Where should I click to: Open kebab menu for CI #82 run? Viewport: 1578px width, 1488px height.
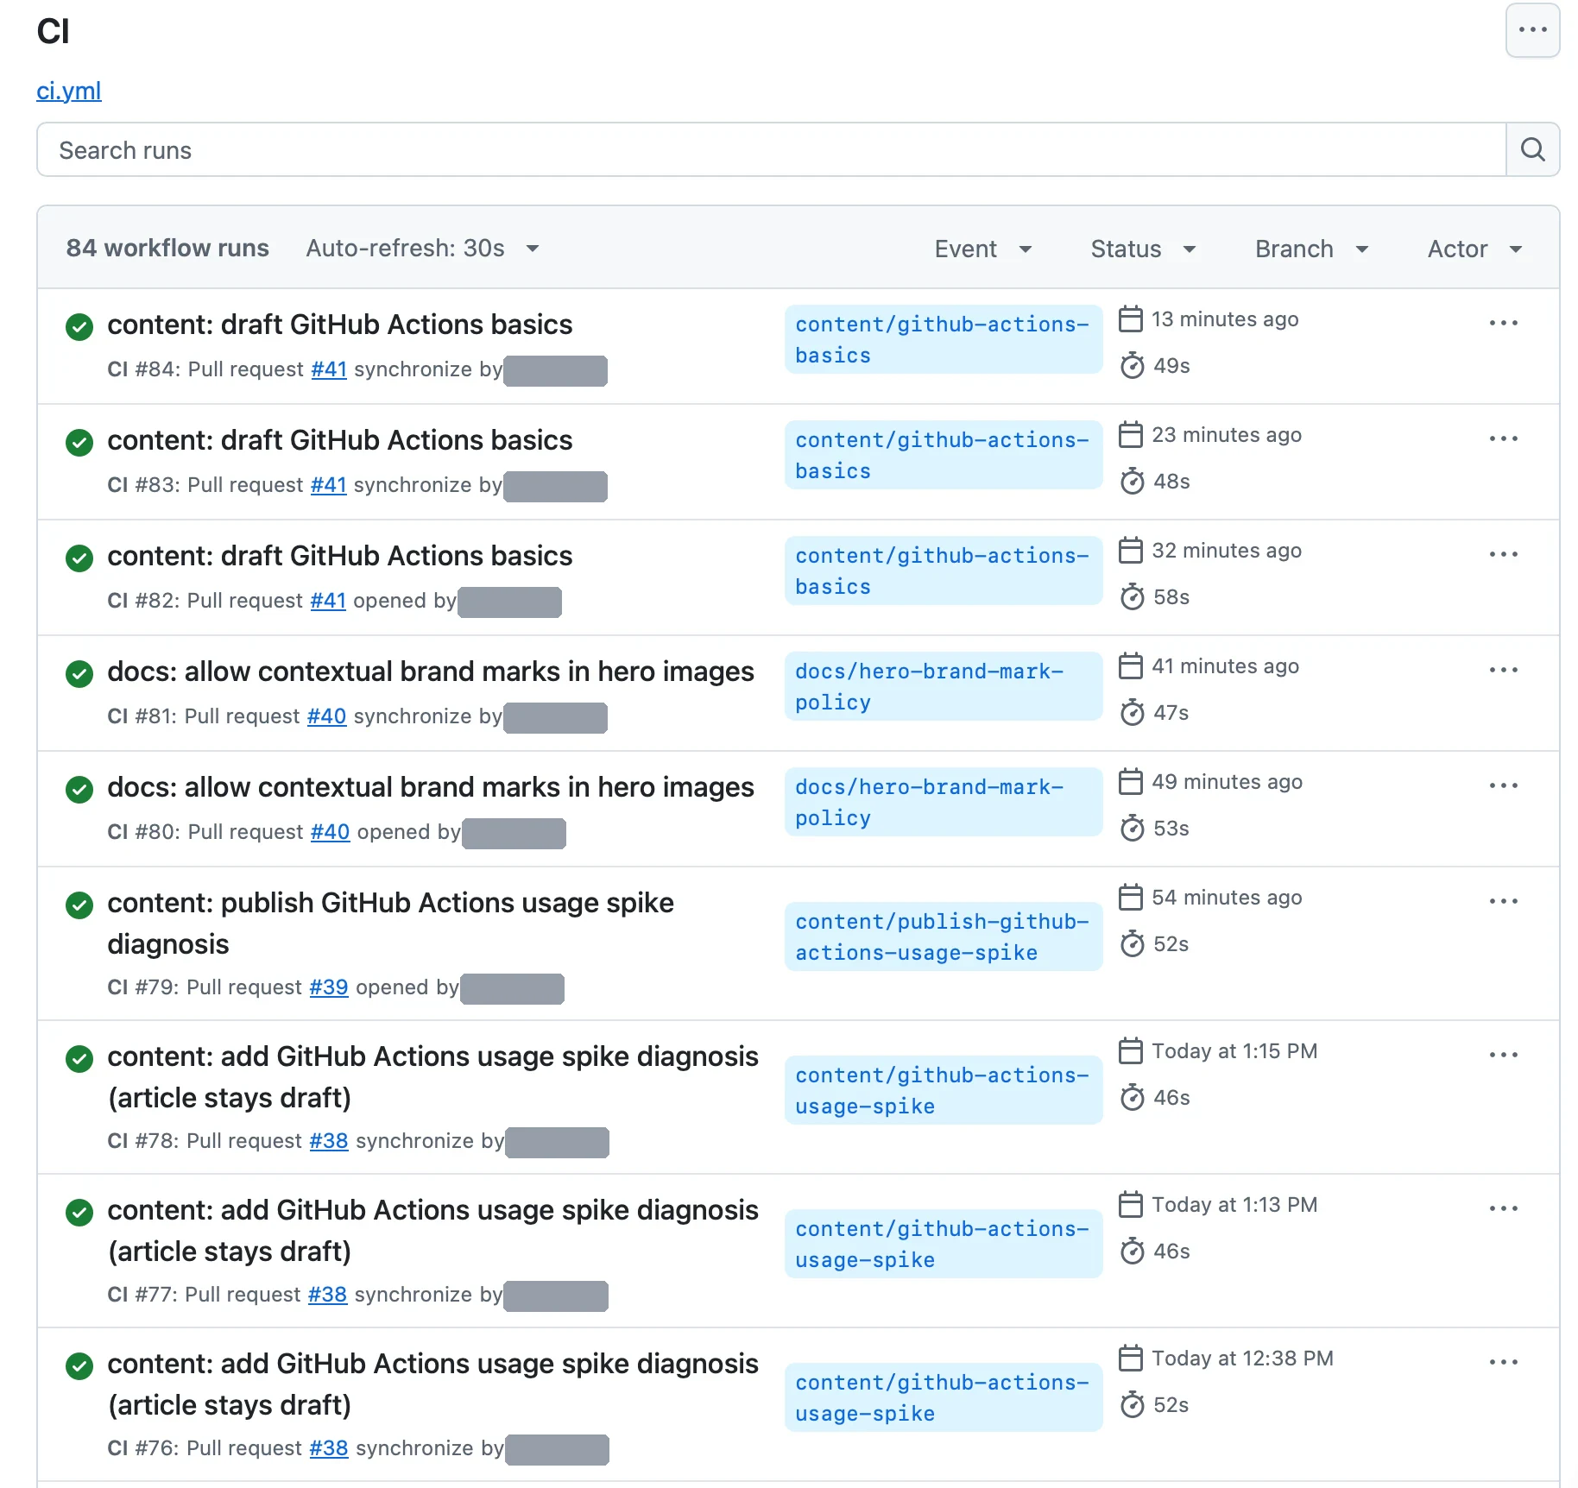point(1503,554)
